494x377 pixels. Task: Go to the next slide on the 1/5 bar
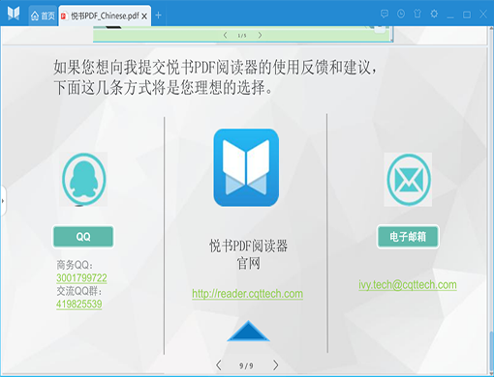260,35
